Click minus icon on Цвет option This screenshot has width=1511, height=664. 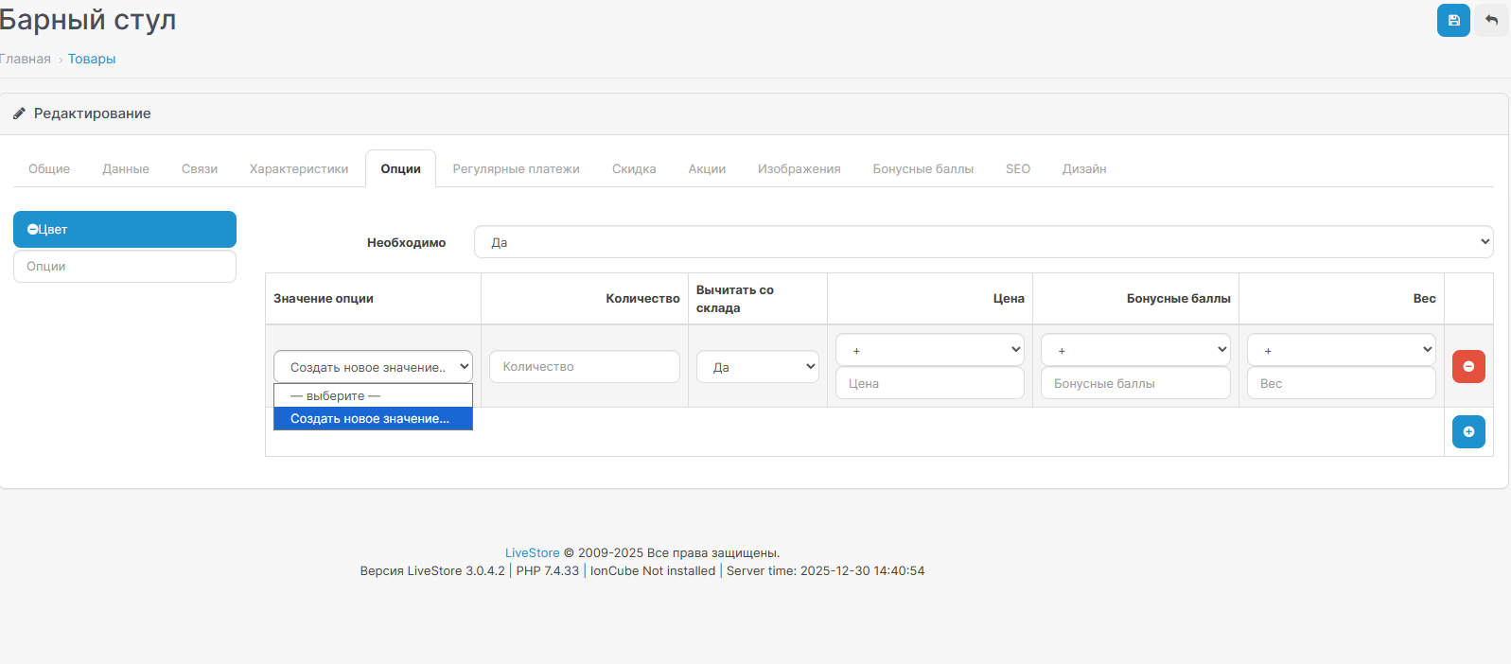coord(32,230)
